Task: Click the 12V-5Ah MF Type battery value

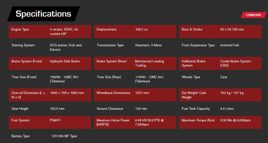Action: point(64,136)
